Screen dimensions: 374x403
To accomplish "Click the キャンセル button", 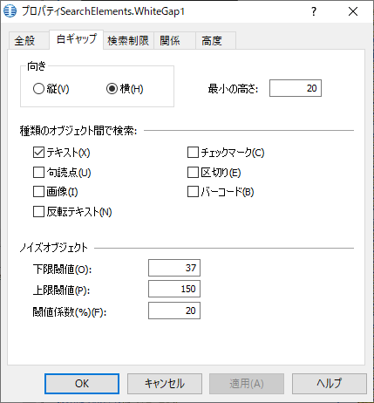I will [x=165, y=384].
